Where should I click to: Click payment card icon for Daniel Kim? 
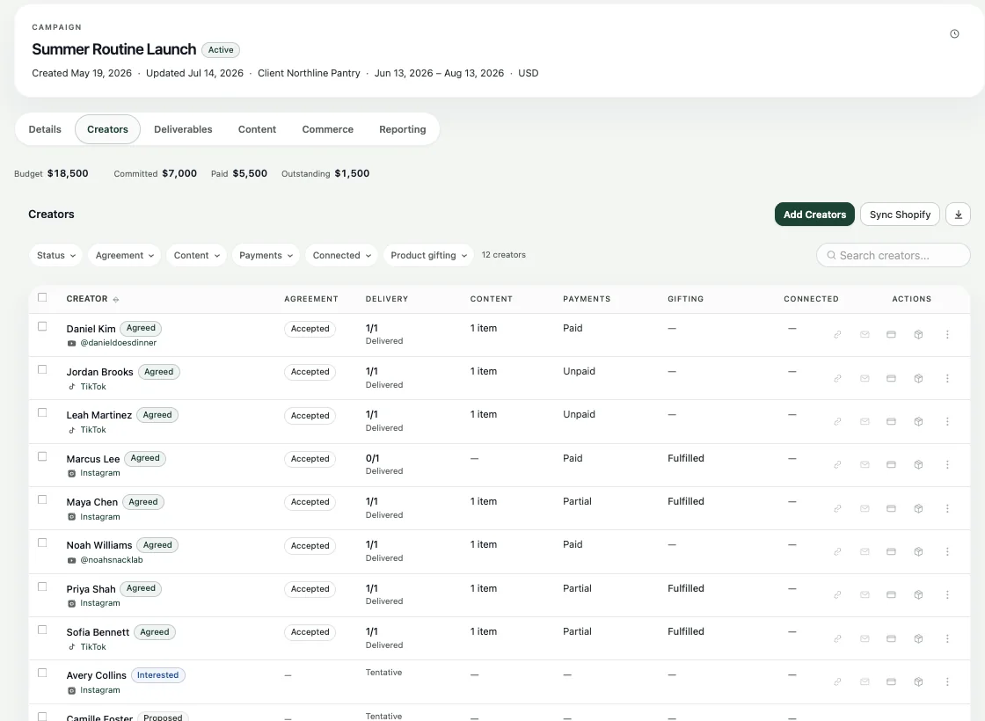coord(891,335)
